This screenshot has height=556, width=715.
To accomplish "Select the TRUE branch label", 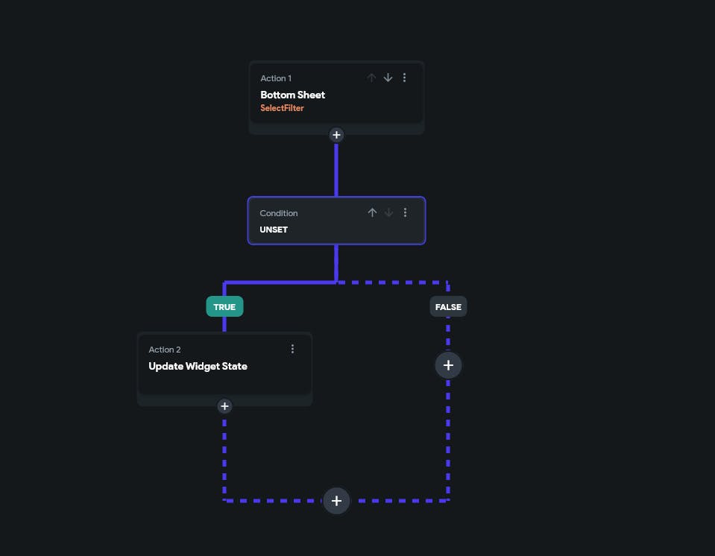I will [x=224, y=307].
